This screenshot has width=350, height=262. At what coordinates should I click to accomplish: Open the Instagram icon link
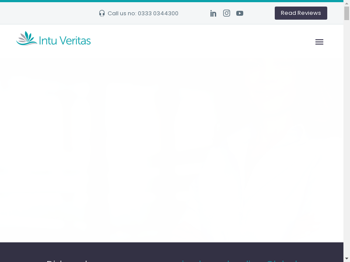tap(227, 13)
